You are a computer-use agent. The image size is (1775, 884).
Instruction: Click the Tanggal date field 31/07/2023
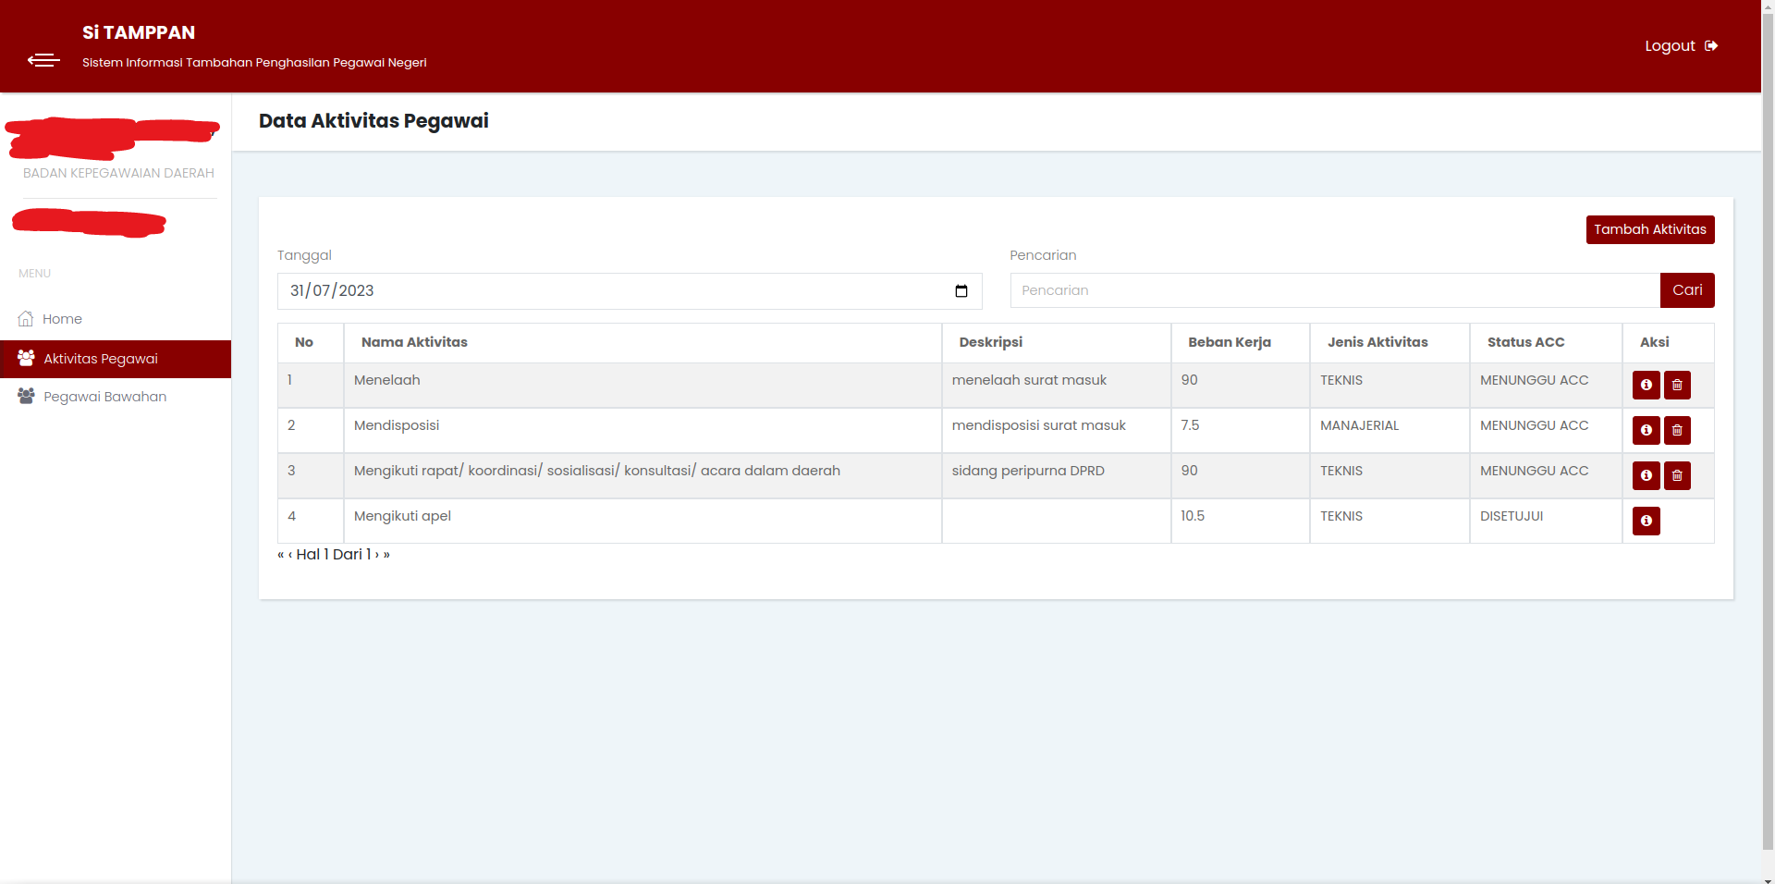630,291
